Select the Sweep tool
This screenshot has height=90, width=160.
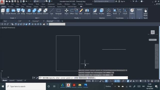coord(23,11)
